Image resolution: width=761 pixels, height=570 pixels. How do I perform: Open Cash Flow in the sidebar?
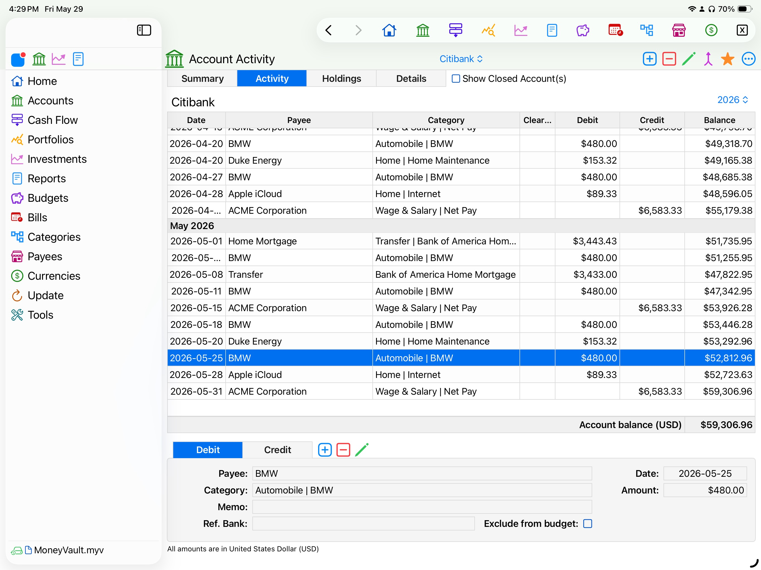44,120
